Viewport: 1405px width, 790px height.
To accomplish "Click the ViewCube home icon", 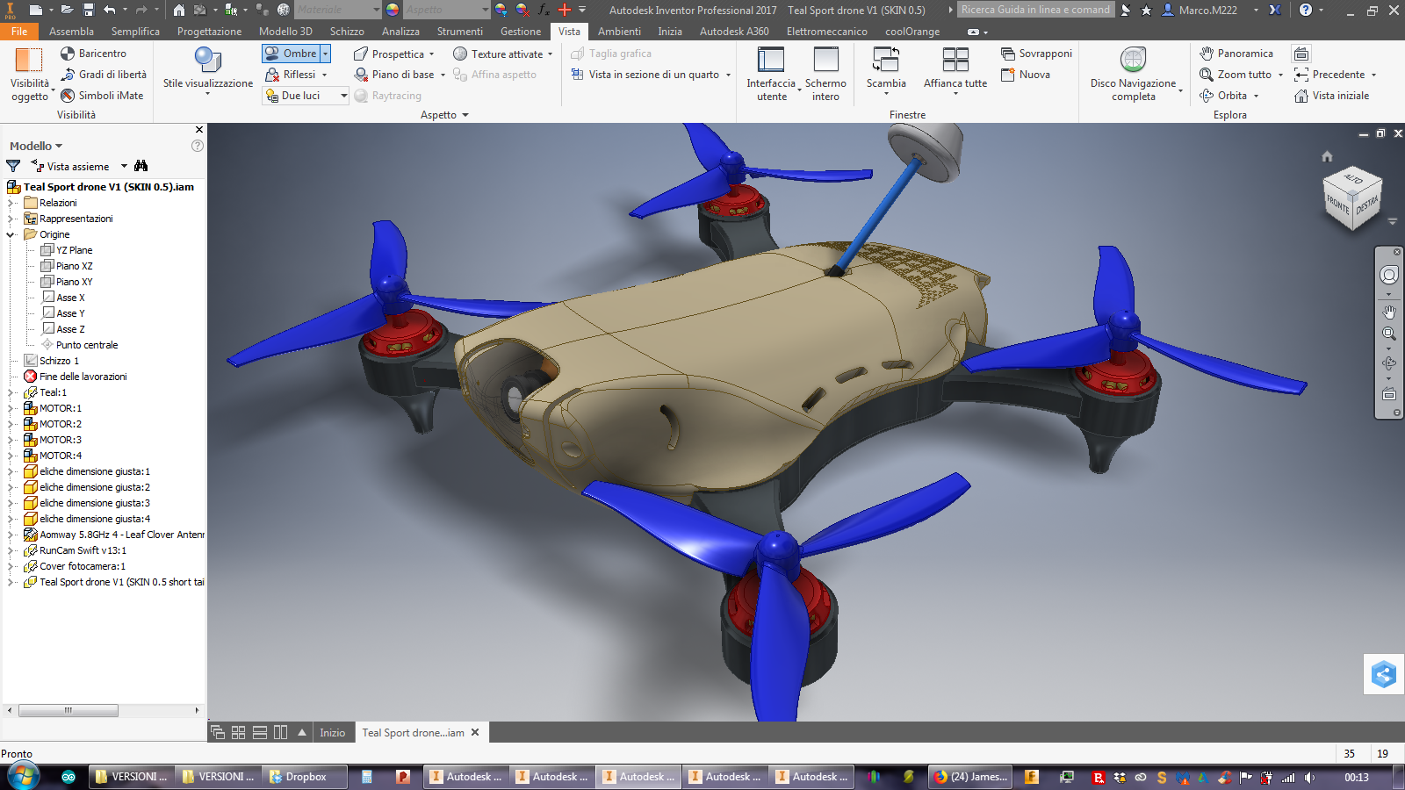I will point(1327,156).
